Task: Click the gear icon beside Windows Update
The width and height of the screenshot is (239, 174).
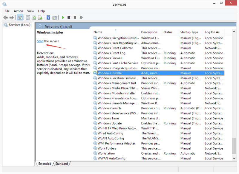Action: 95,123
